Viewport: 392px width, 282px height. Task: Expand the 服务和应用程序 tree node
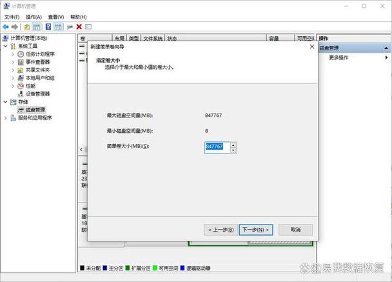6,118
